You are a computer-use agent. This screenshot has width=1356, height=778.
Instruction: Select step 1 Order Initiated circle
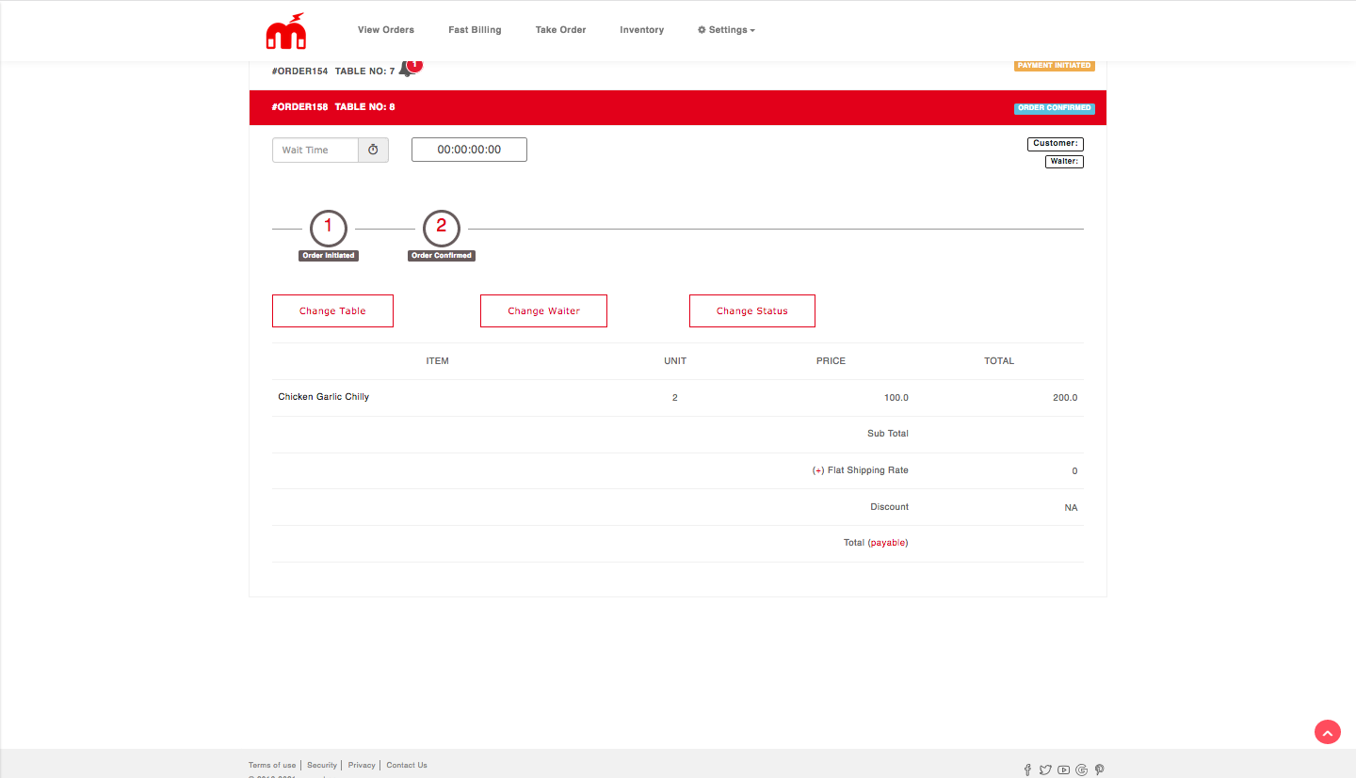[329, 229]
